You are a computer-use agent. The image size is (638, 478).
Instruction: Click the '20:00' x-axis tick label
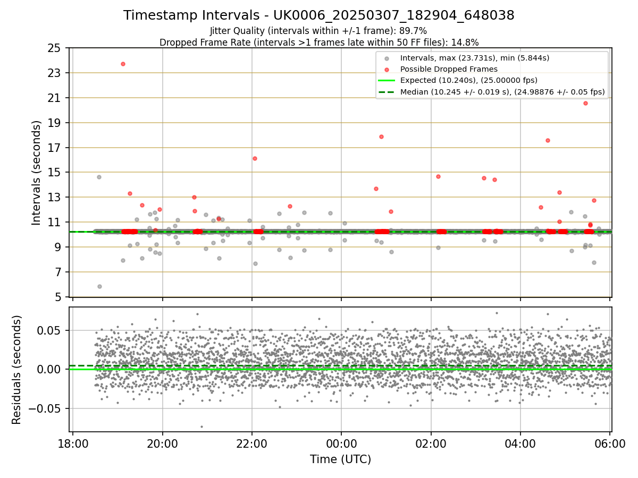[162, 443]
